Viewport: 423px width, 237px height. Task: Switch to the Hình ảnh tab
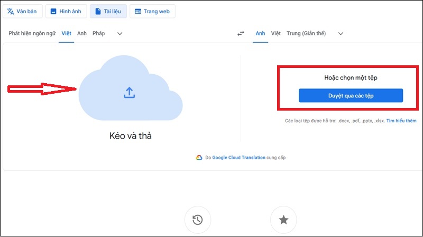[66, 11]
